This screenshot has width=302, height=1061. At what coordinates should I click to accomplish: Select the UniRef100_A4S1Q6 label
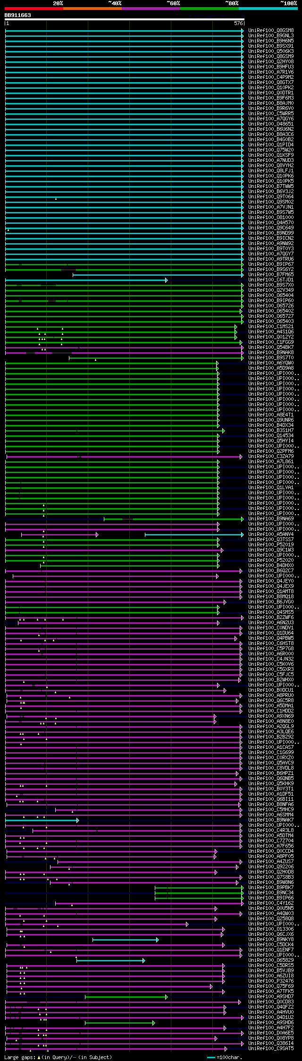tap(271, 331)
